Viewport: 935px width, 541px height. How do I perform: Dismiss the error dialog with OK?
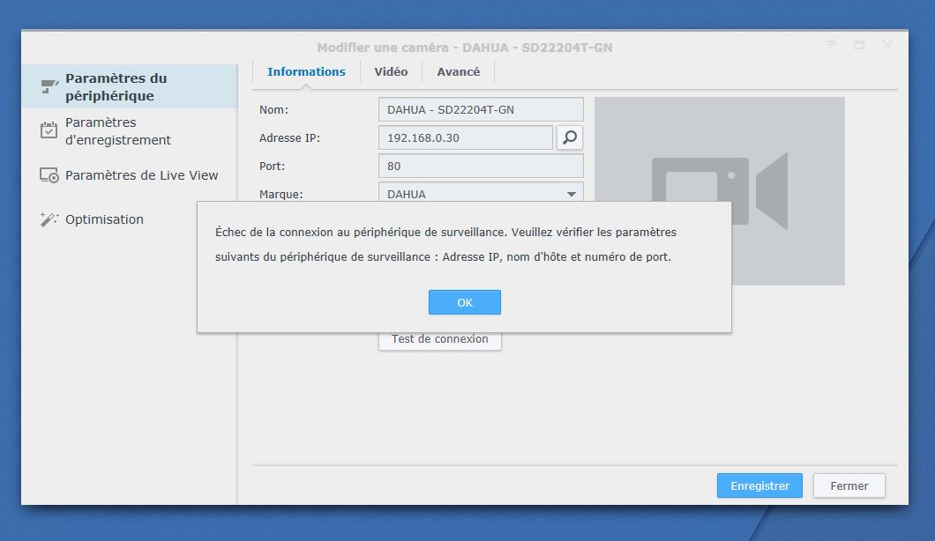coord(465,302)
